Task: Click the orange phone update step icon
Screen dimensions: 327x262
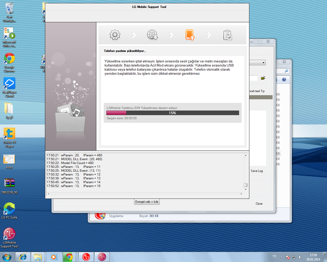Action: [x=190, y=35]
